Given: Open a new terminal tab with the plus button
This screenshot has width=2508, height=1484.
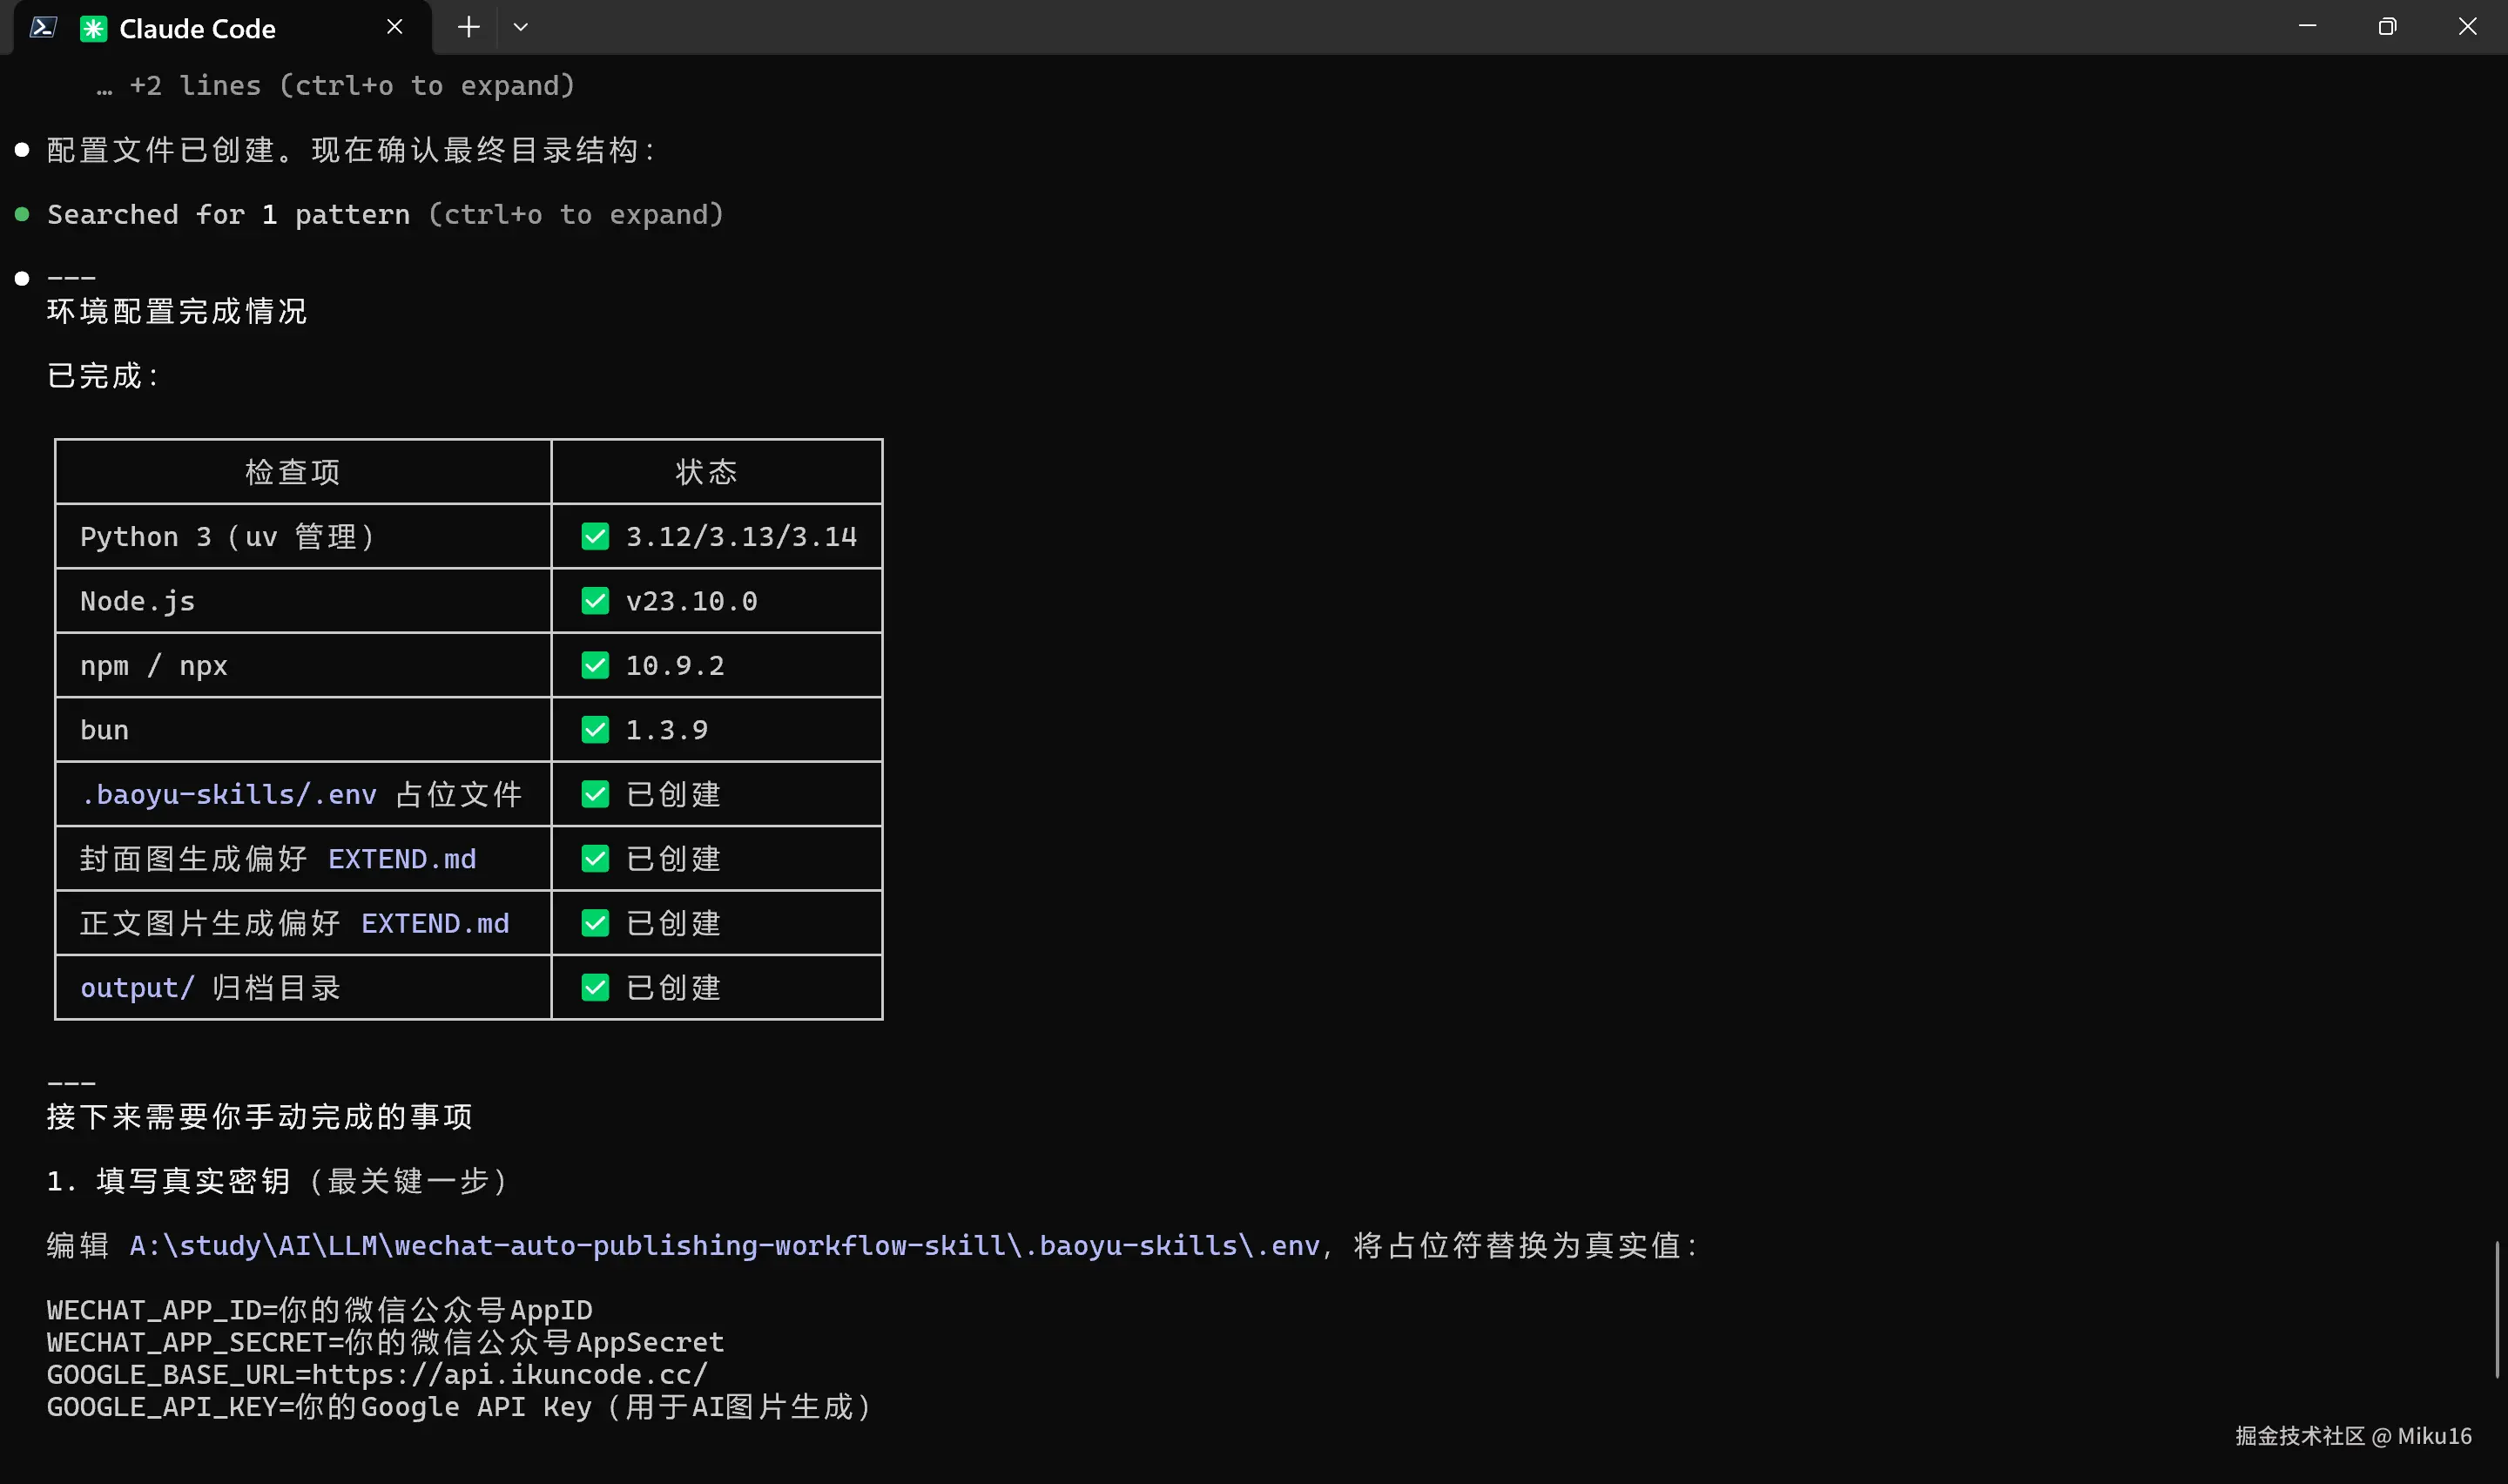Looking at the screenshot, I should 468,27.
